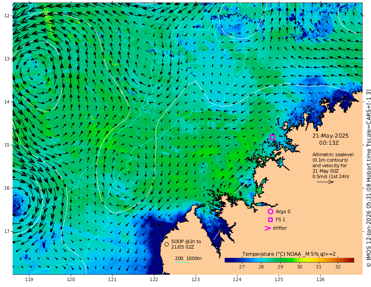This screenshot has height=287, width=371.
Task: Click the SOOP black circle legend marker
Action: (x=167, y=244)
